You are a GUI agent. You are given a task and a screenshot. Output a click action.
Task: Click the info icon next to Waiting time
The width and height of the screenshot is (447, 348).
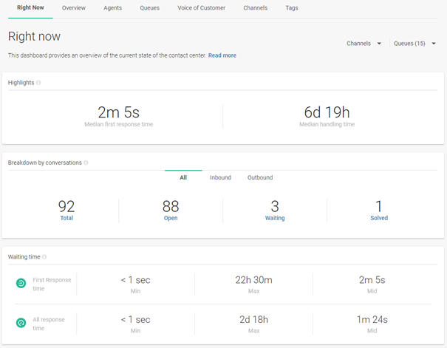pyautogui.click(x=44, y=257)
